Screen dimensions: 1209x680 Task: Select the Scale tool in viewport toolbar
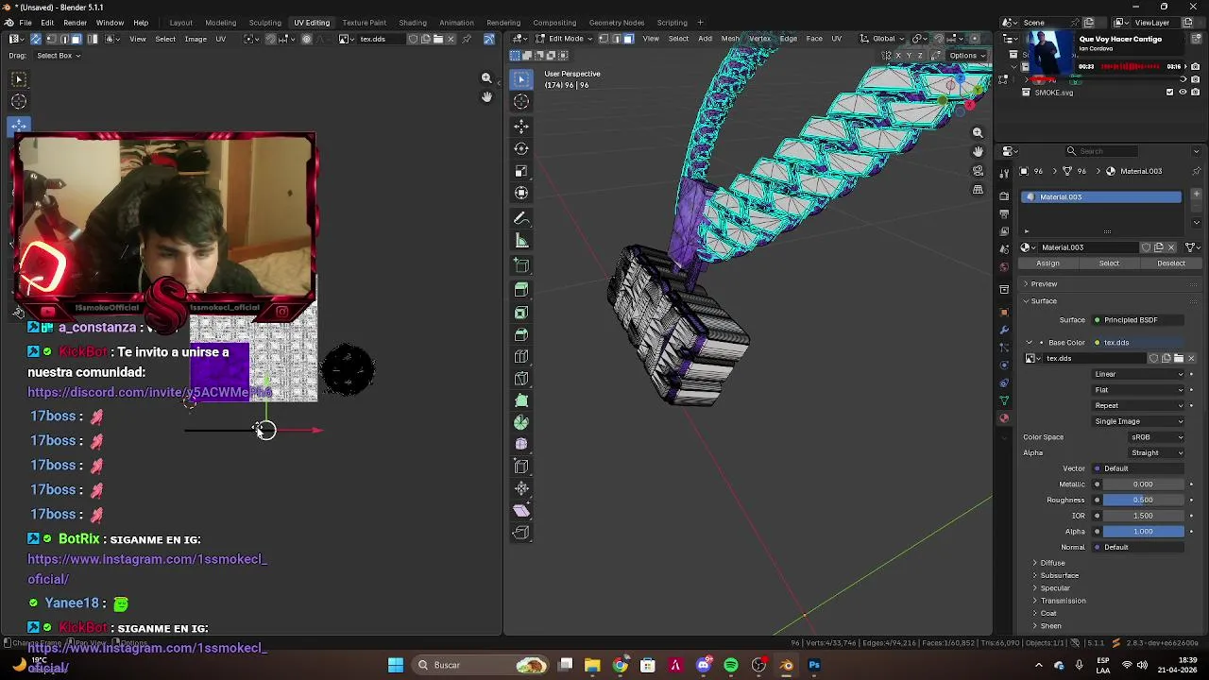point(521,171)
